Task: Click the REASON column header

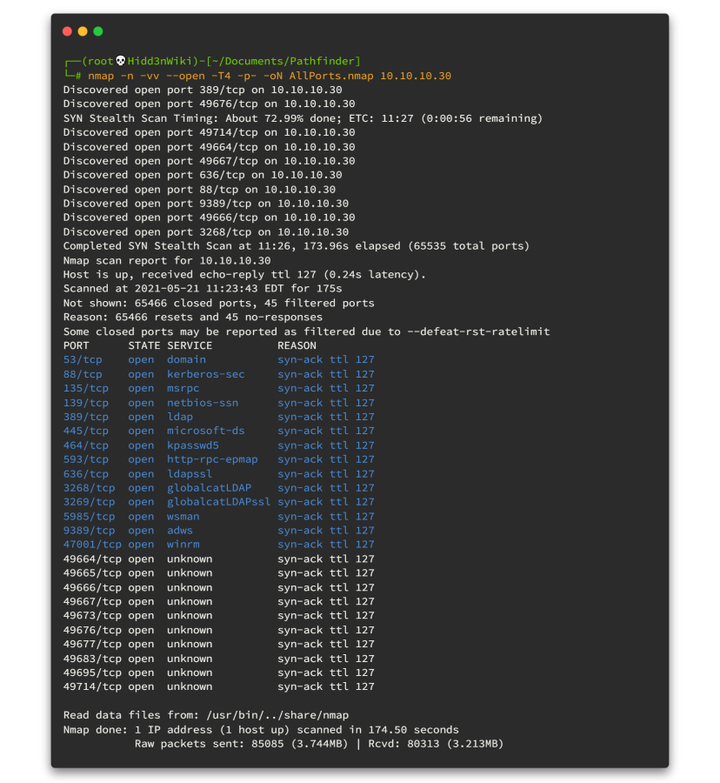Action: 297,345
